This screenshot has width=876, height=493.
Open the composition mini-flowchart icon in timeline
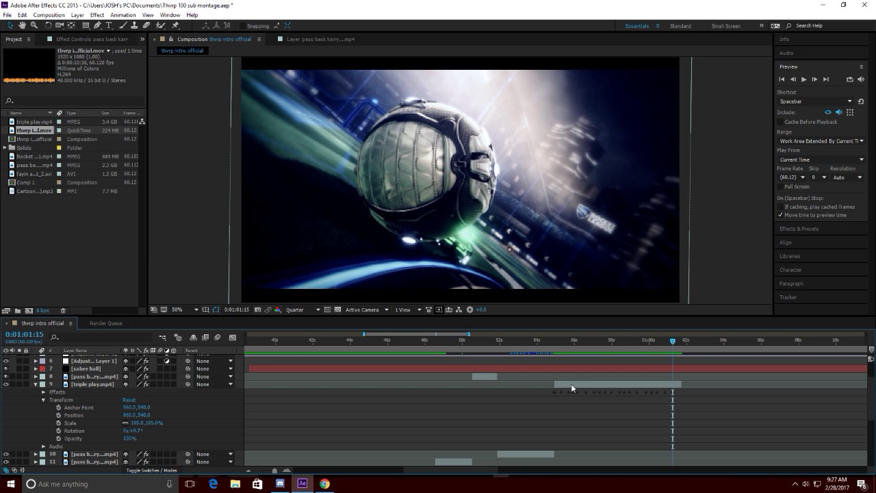[163, 338]
